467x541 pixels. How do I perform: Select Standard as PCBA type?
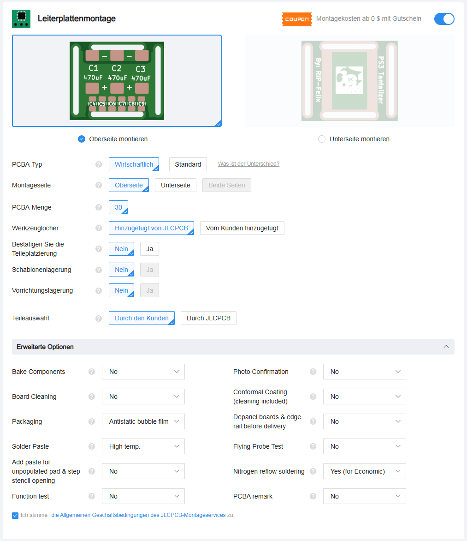(188, 164)
